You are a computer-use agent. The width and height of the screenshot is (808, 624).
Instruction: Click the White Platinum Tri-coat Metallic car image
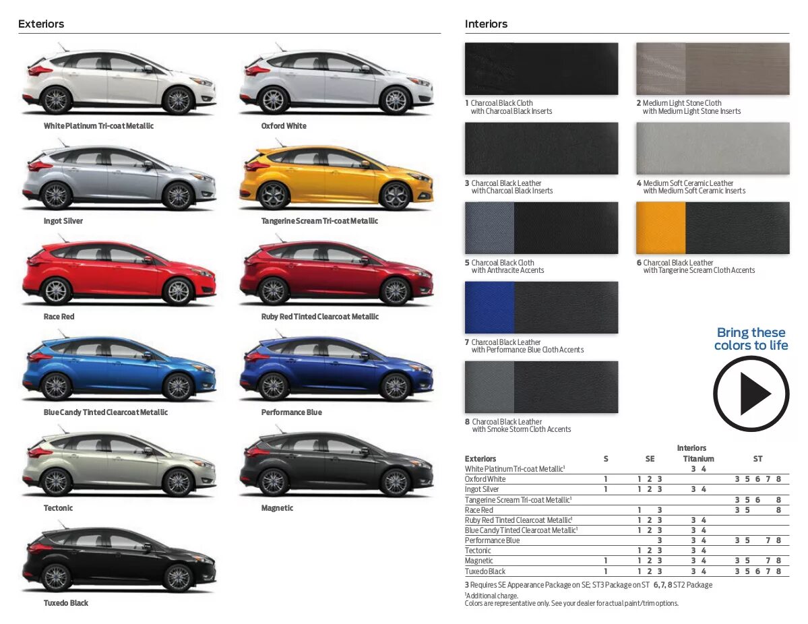(x=119, y=80)
